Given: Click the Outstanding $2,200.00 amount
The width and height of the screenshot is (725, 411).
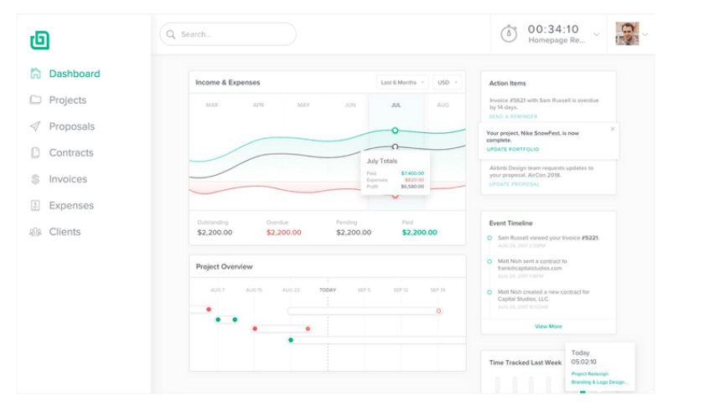Looking at the screenshot, I should tap(215, 232).
